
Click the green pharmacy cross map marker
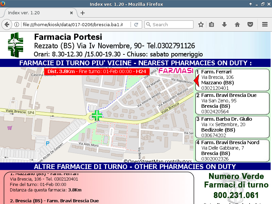tap(97, 115)
